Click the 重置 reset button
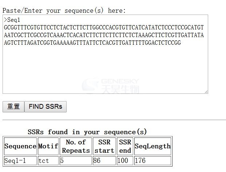This screenshot has height=172, width=226. tap(13, 107)
